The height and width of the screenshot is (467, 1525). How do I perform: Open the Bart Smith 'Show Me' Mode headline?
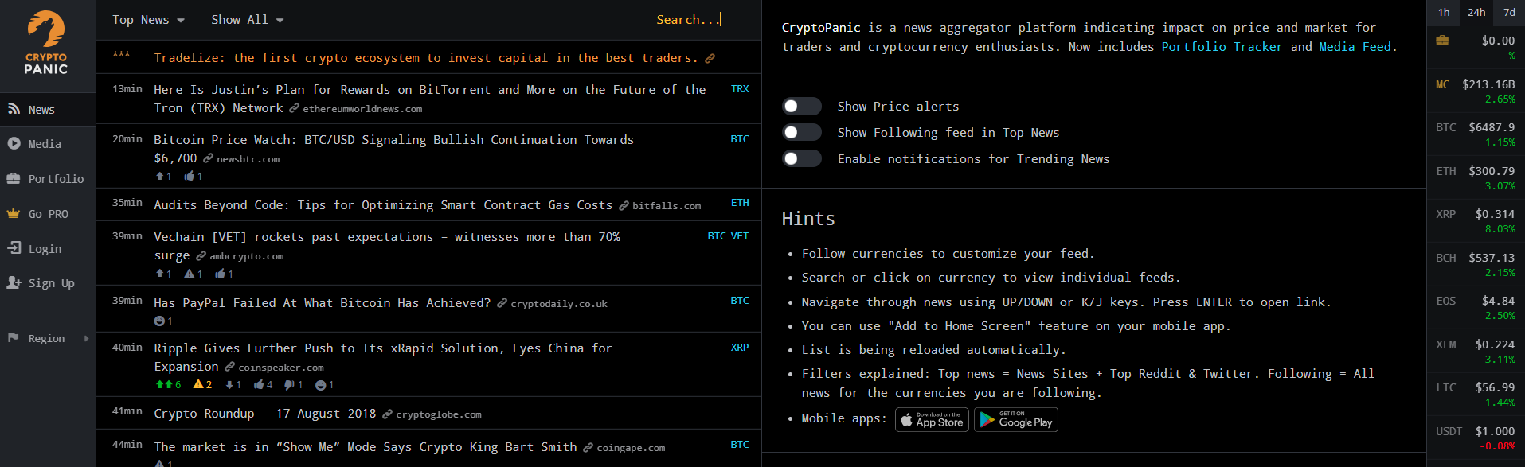tap(366, 447)
